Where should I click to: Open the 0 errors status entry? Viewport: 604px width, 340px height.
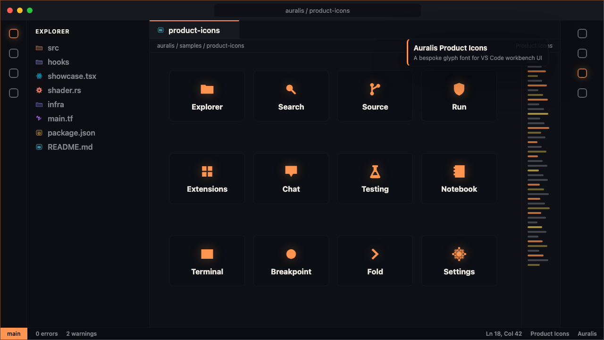[47, 334]
